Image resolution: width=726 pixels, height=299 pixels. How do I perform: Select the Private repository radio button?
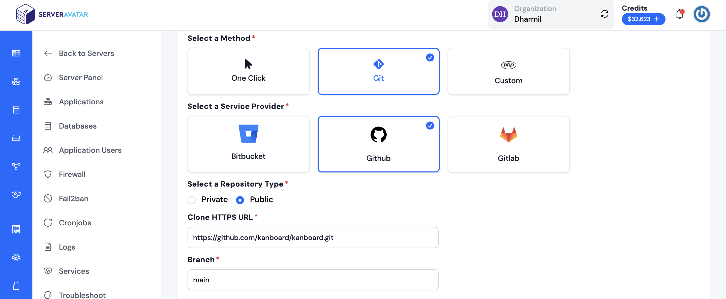(192, 200)
